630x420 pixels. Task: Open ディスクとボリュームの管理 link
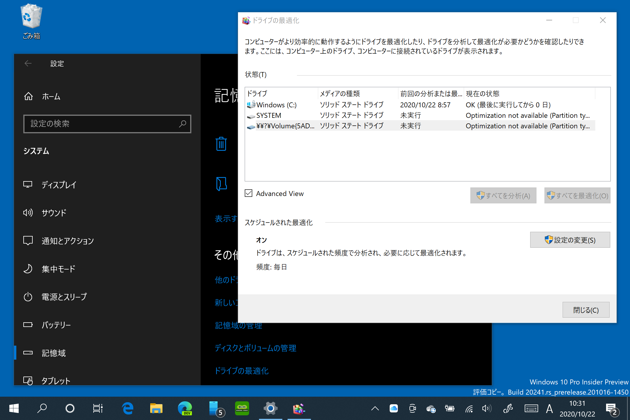click(x=255, y=348)
